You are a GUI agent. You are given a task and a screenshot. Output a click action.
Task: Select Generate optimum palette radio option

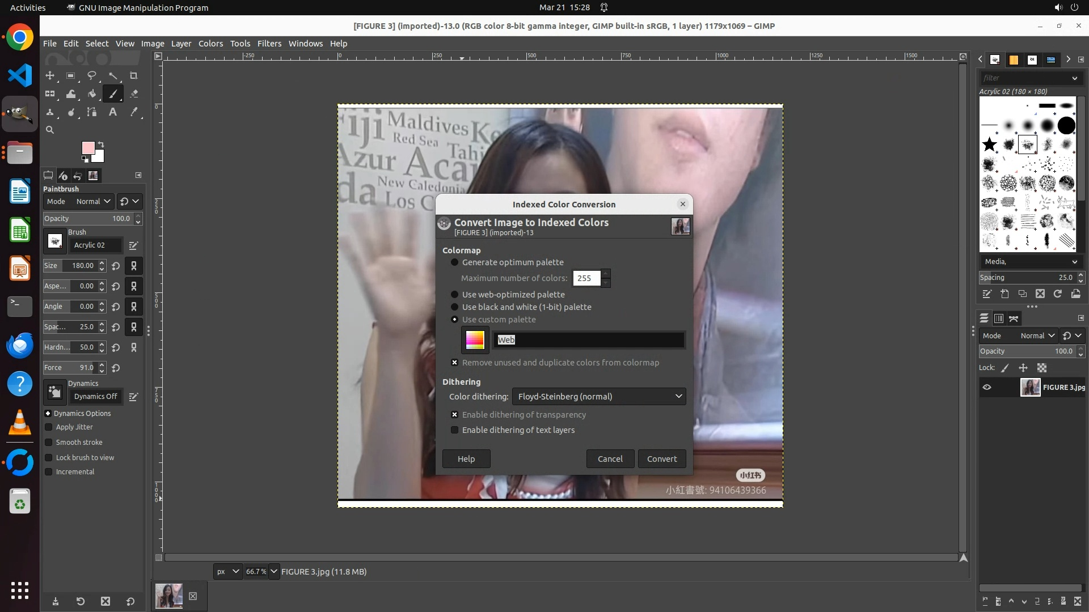pyautogui.click(x=454, y=262)
